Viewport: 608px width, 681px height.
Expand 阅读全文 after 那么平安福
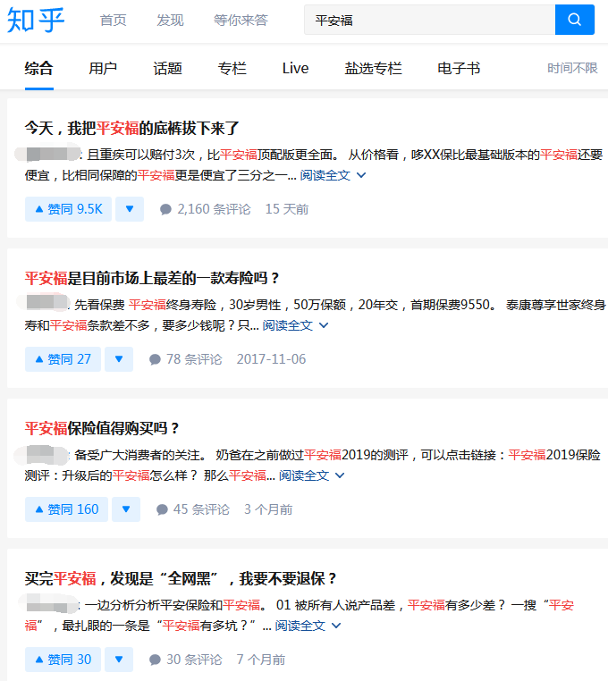pos(312,475)
